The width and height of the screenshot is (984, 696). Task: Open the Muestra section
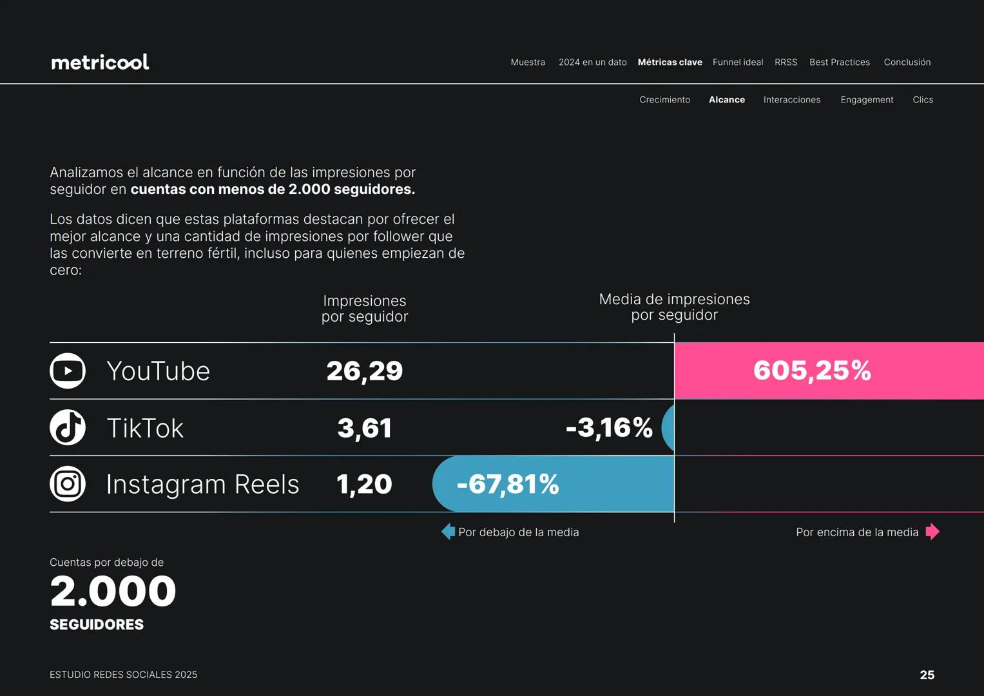point(528,63)
